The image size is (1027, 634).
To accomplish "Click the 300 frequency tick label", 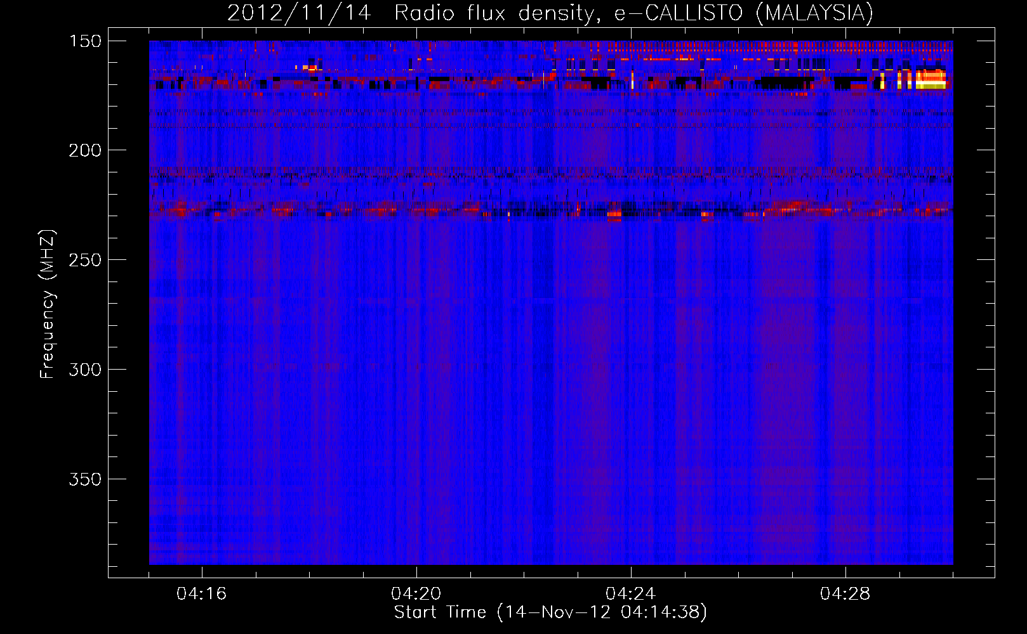I will (85, 370).
